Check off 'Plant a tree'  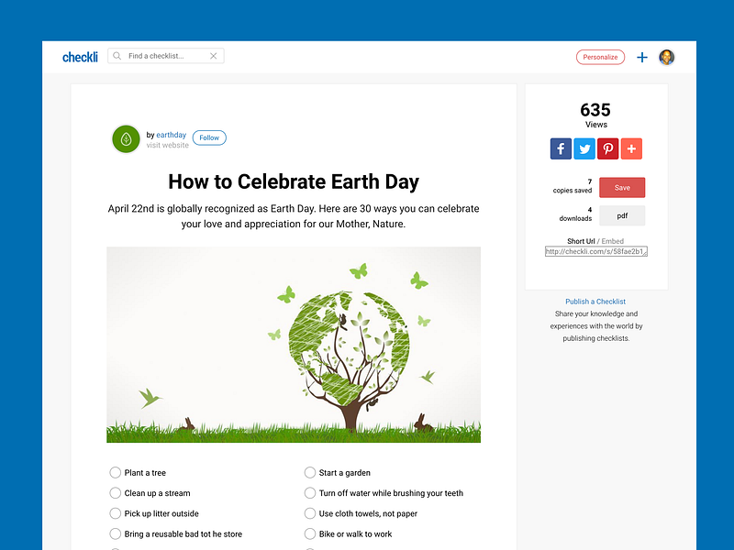pyautogui.click(x=116, y=473)
